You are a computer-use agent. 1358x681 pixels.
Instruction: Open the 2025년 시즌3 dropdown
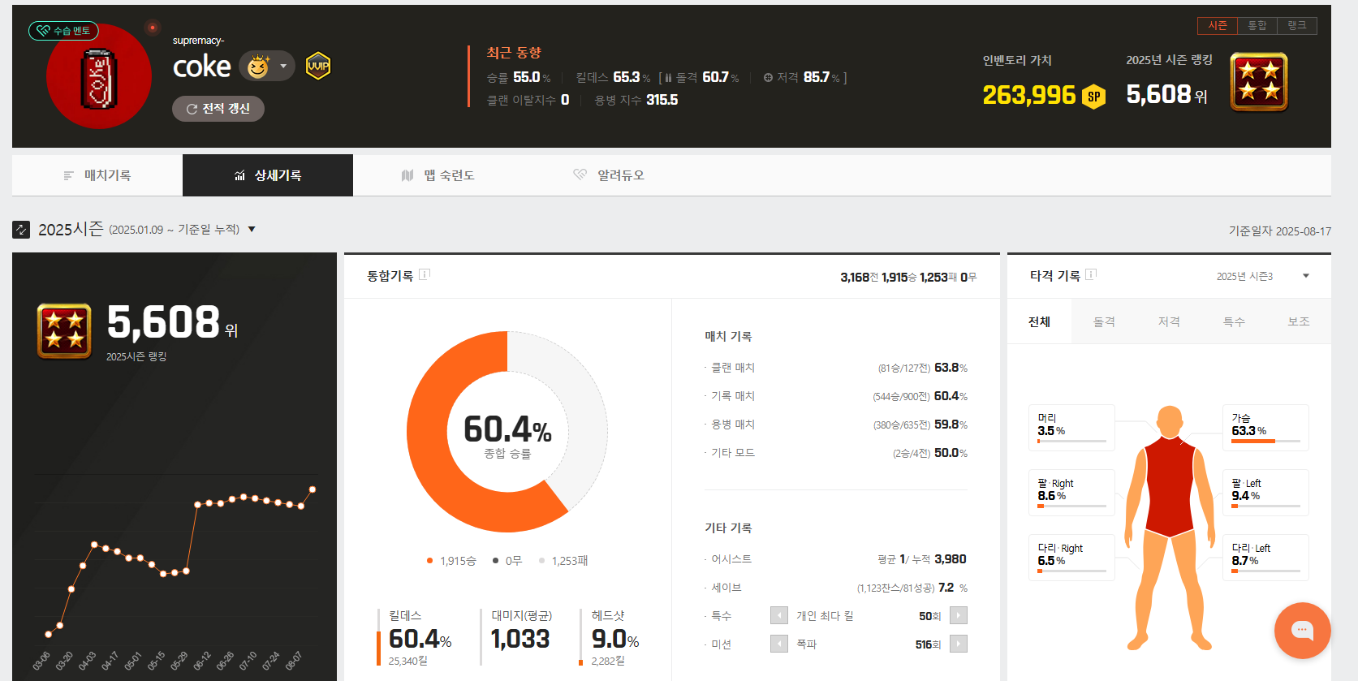(x=1305, y=276)
